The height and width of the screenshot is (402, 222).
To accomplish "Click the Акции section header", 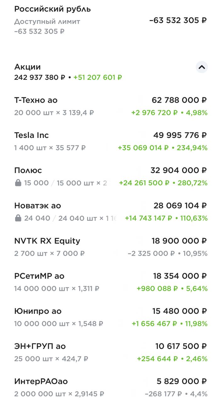I will [27, 67].
